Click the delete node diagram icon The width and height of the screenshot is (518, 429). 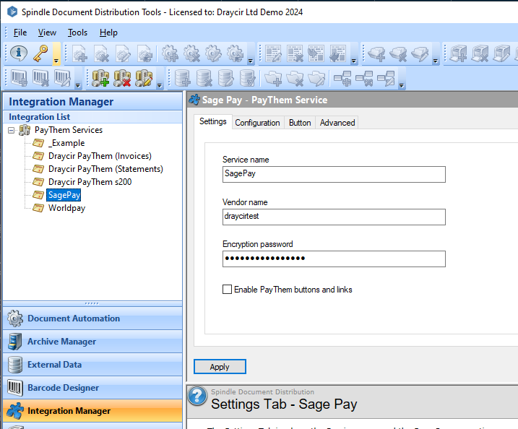coord(364,79)
